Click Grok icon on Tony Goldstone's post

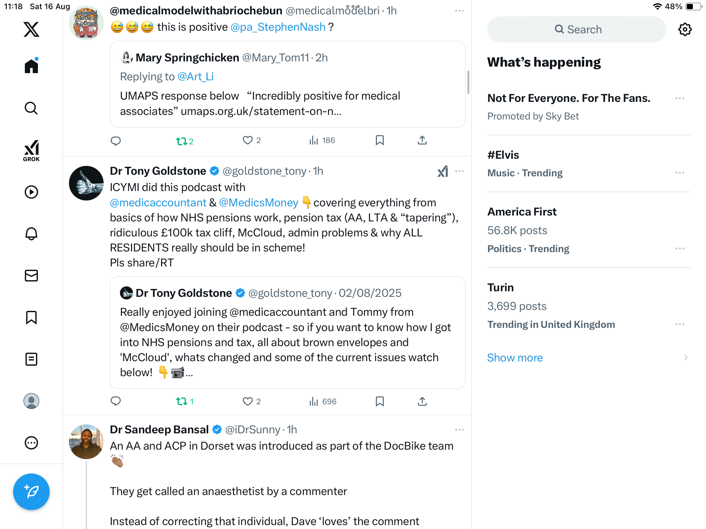[443, 171]
